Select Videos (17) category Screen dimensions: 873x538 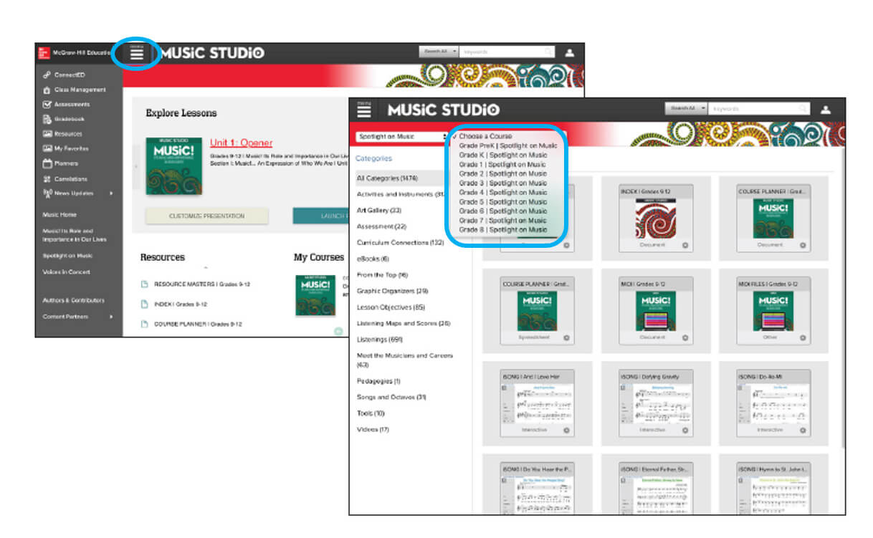(373, 429)
